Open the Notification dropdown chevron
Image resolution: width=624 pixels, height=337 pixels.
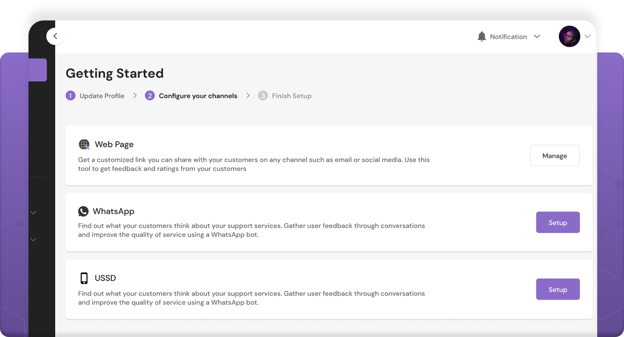pyautogui.click(x=537, y=36)
